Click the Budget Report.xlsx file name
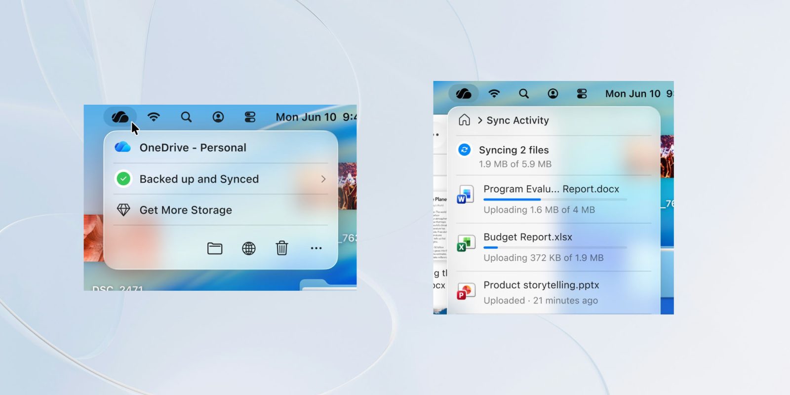This screenshot has height=395, width=790. 528,237
